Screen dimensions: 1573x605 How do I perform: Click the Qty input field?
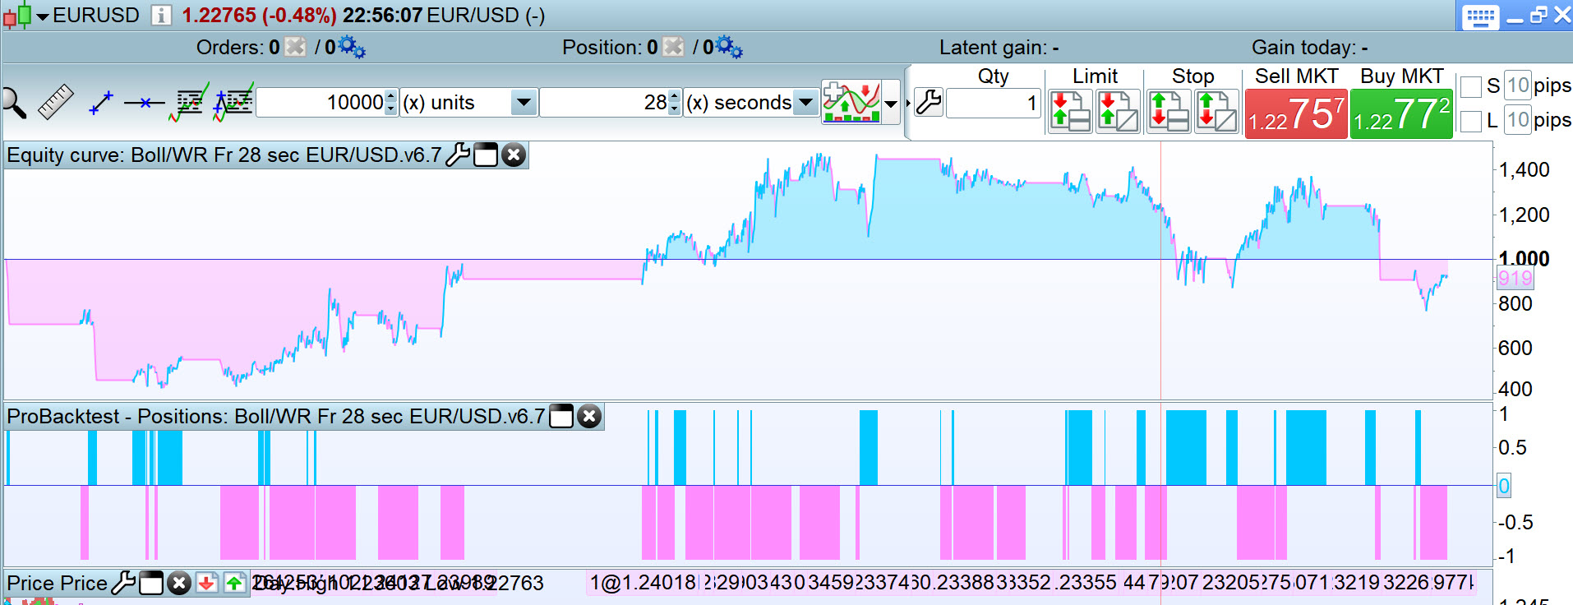[994, 104]
